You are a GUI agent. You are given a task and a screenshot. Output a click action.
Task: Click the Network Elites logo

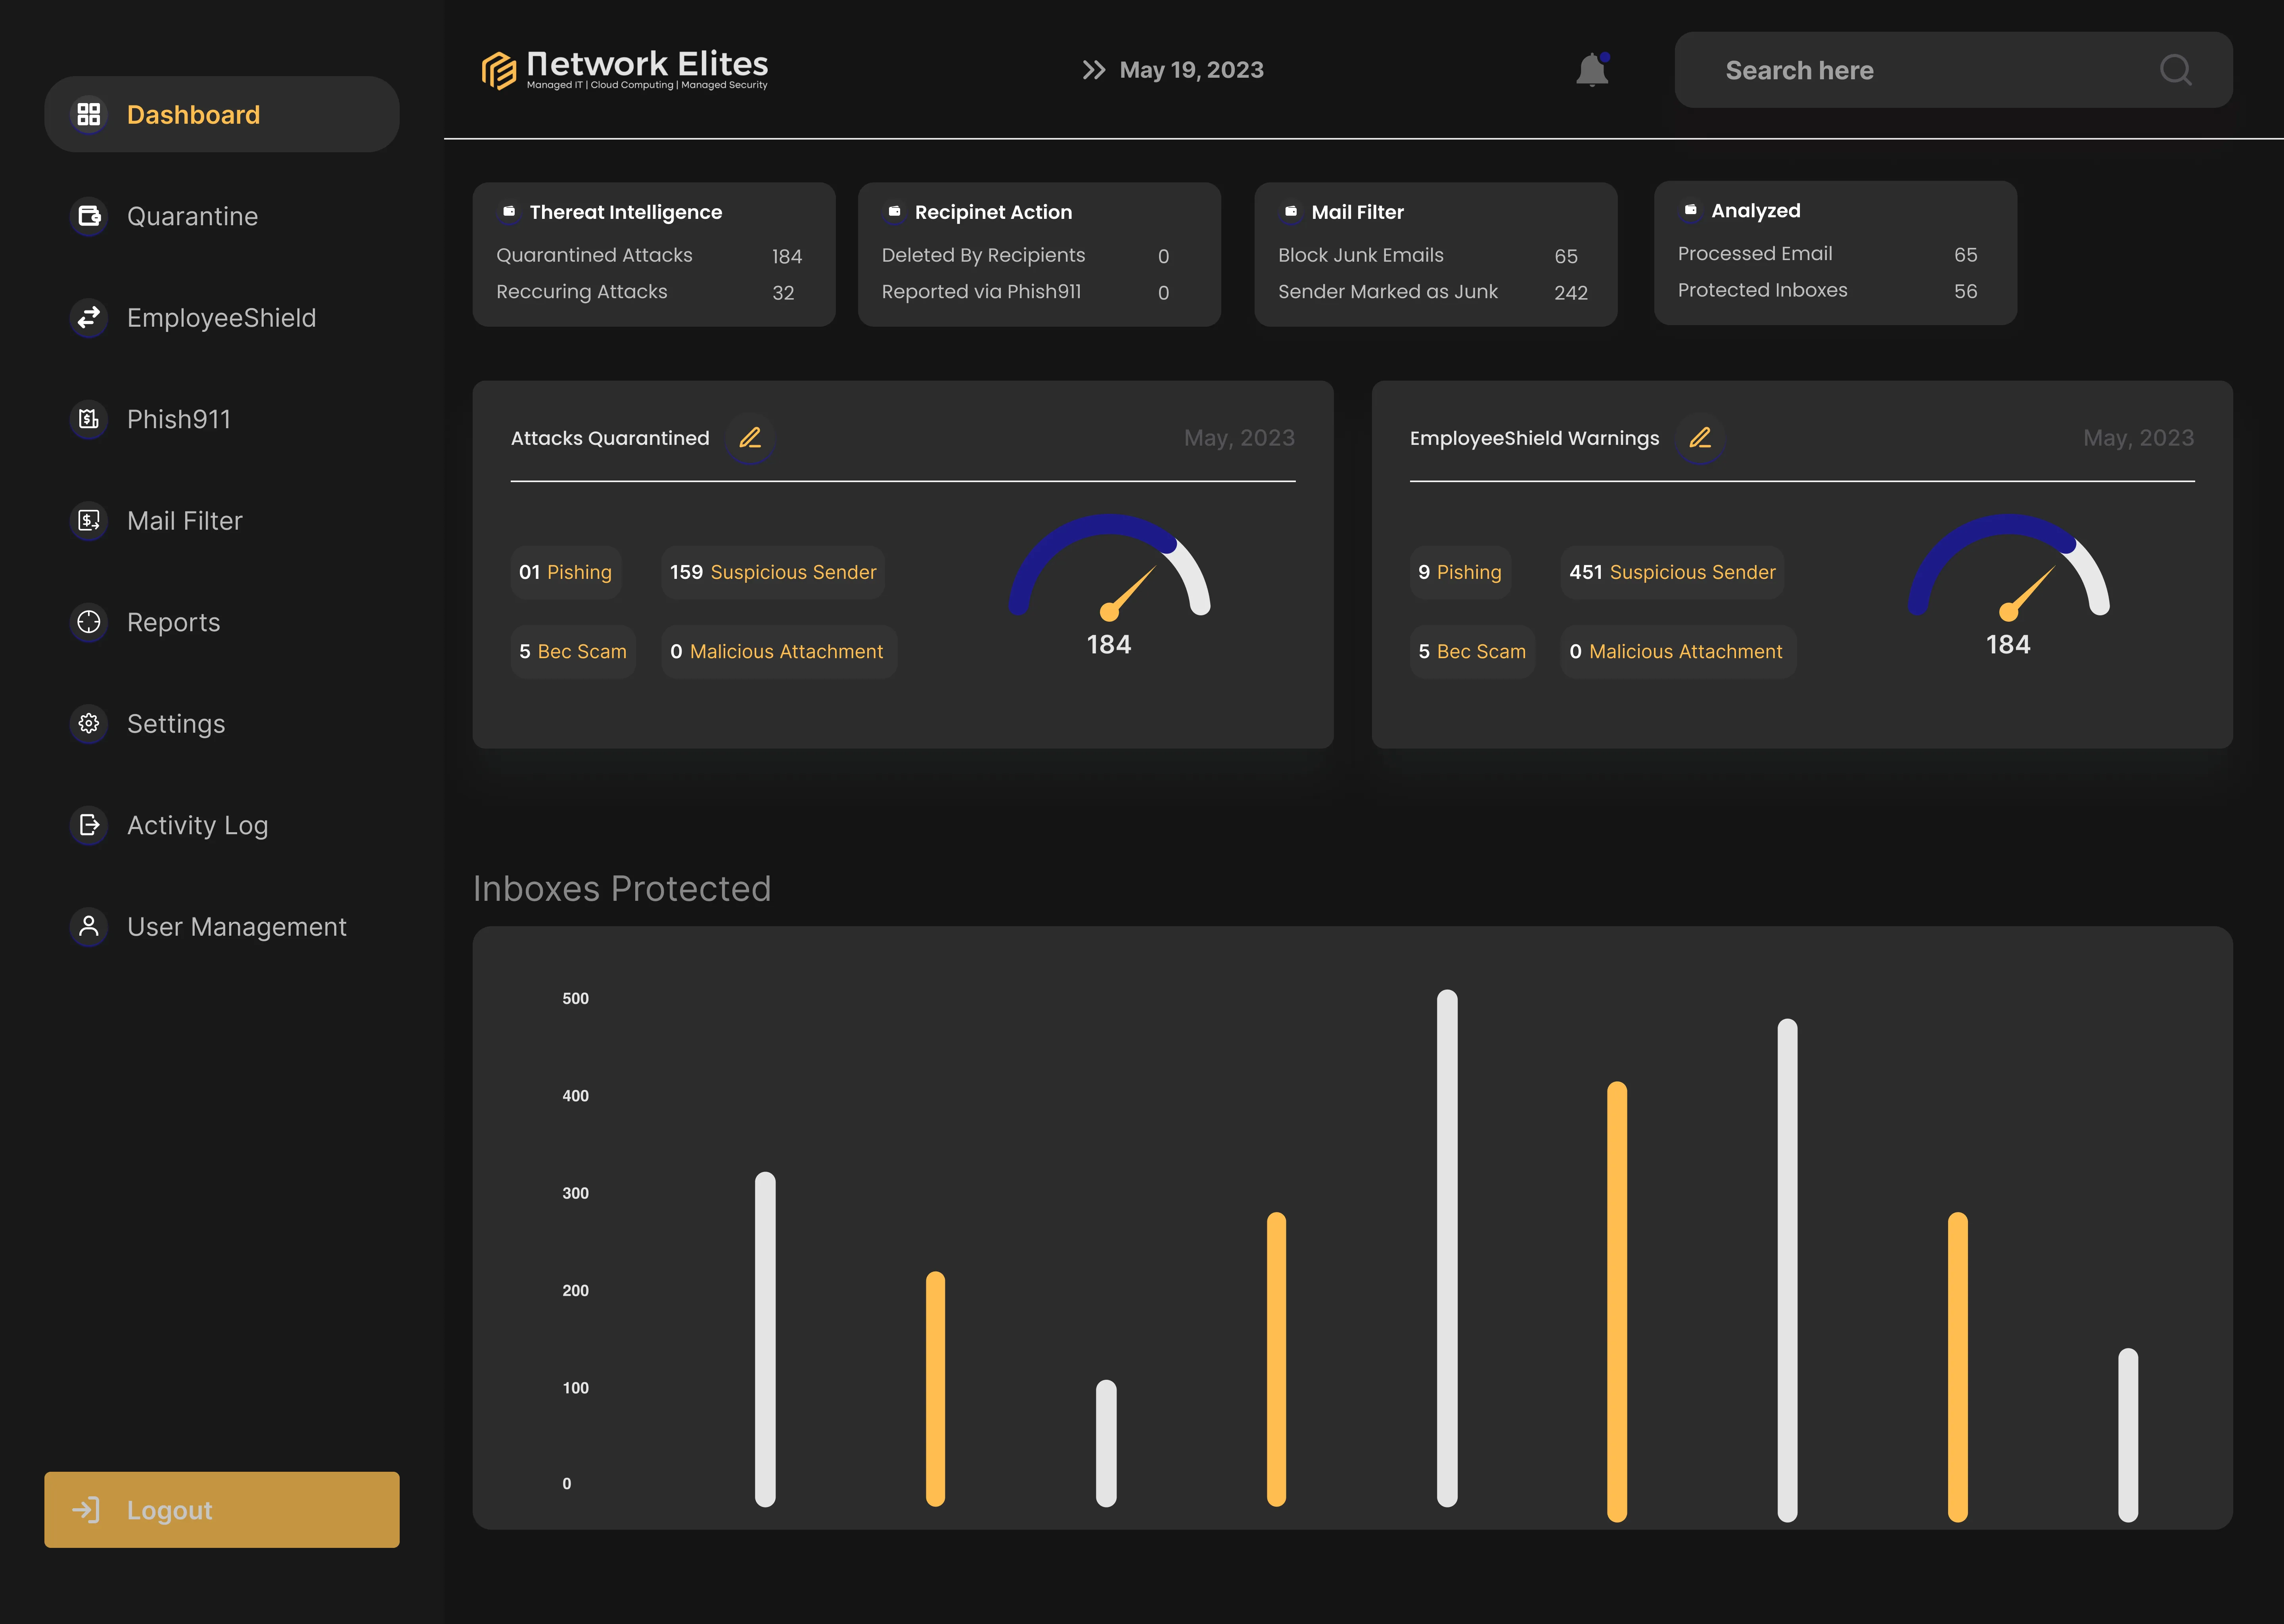click(625, 69)
